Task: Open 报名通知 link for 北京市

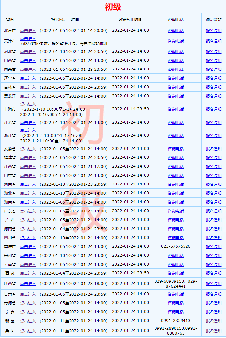Action: tap(213, 31)
